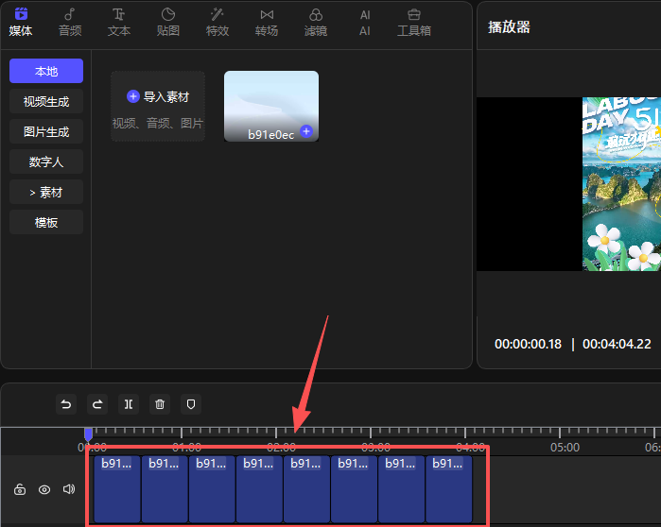661x527 pixels.
Task: Toggle track lock icon
Action: 20,489
